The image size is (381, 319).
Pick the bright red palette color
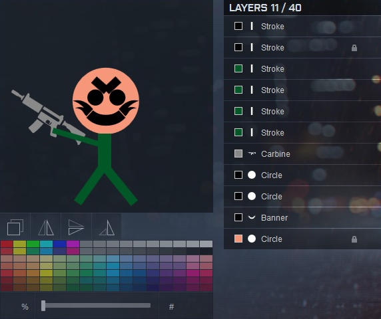(7, 244)
